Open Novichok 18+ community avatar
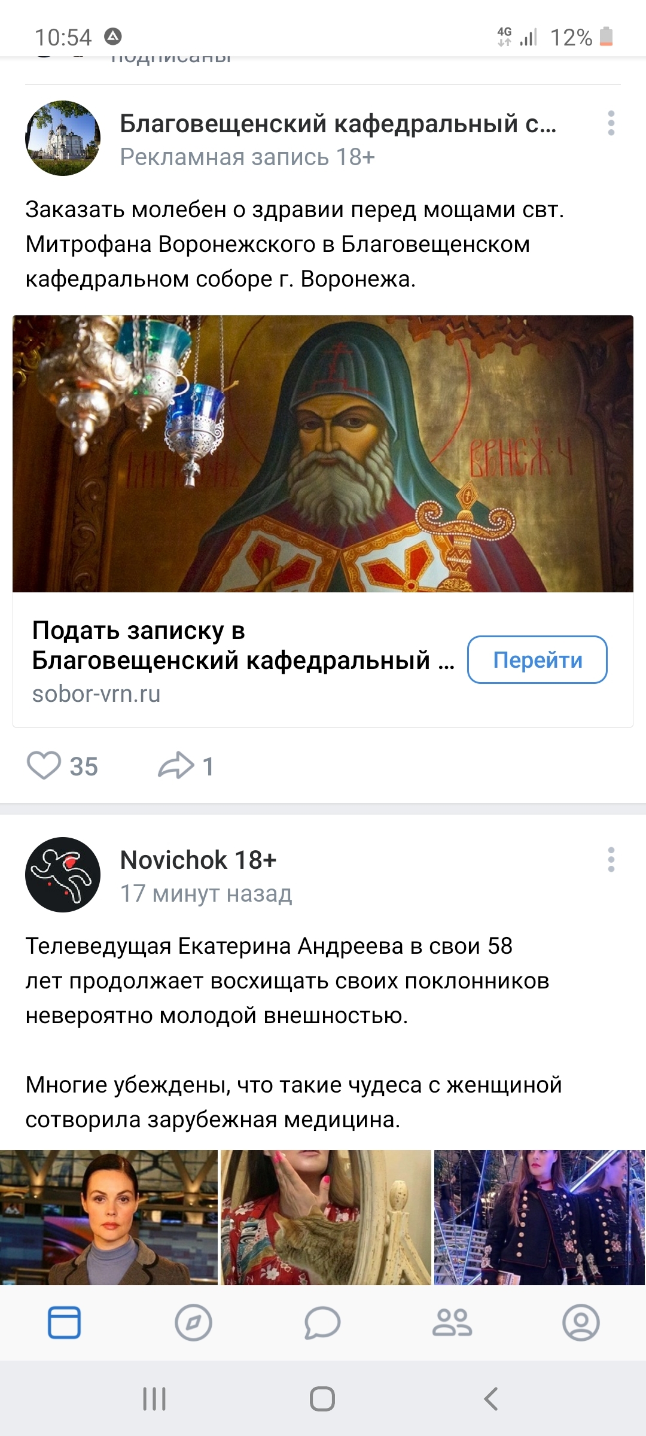 click(63, 875)
